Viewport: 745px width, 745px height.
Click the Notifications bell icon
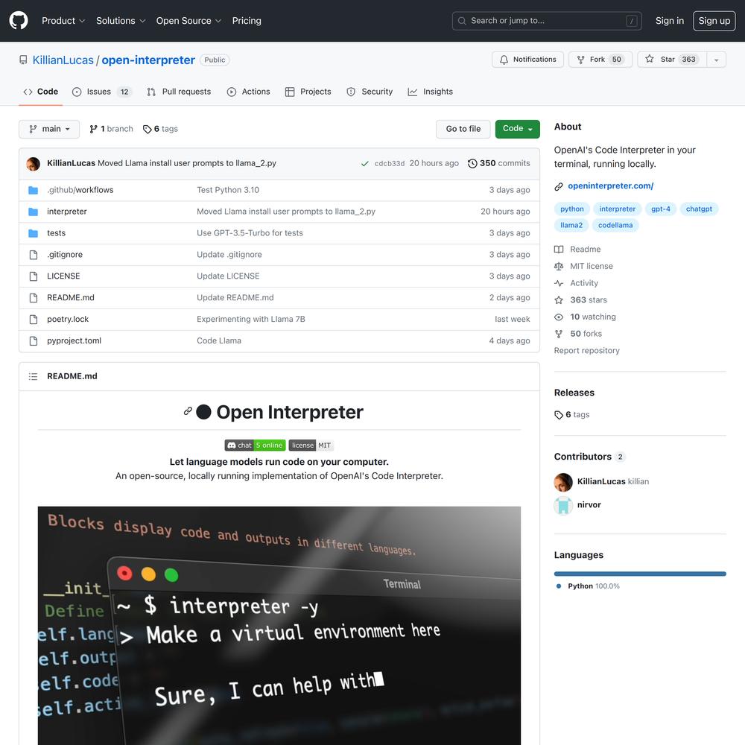pyautogui.click(x=504, y=60)
